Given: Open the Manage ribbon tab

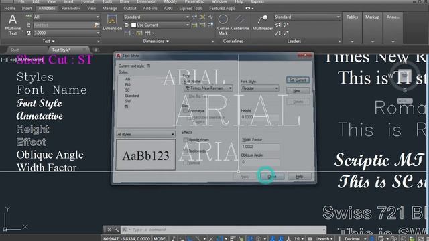Looking at the screenshot, I should click(109, 9).
